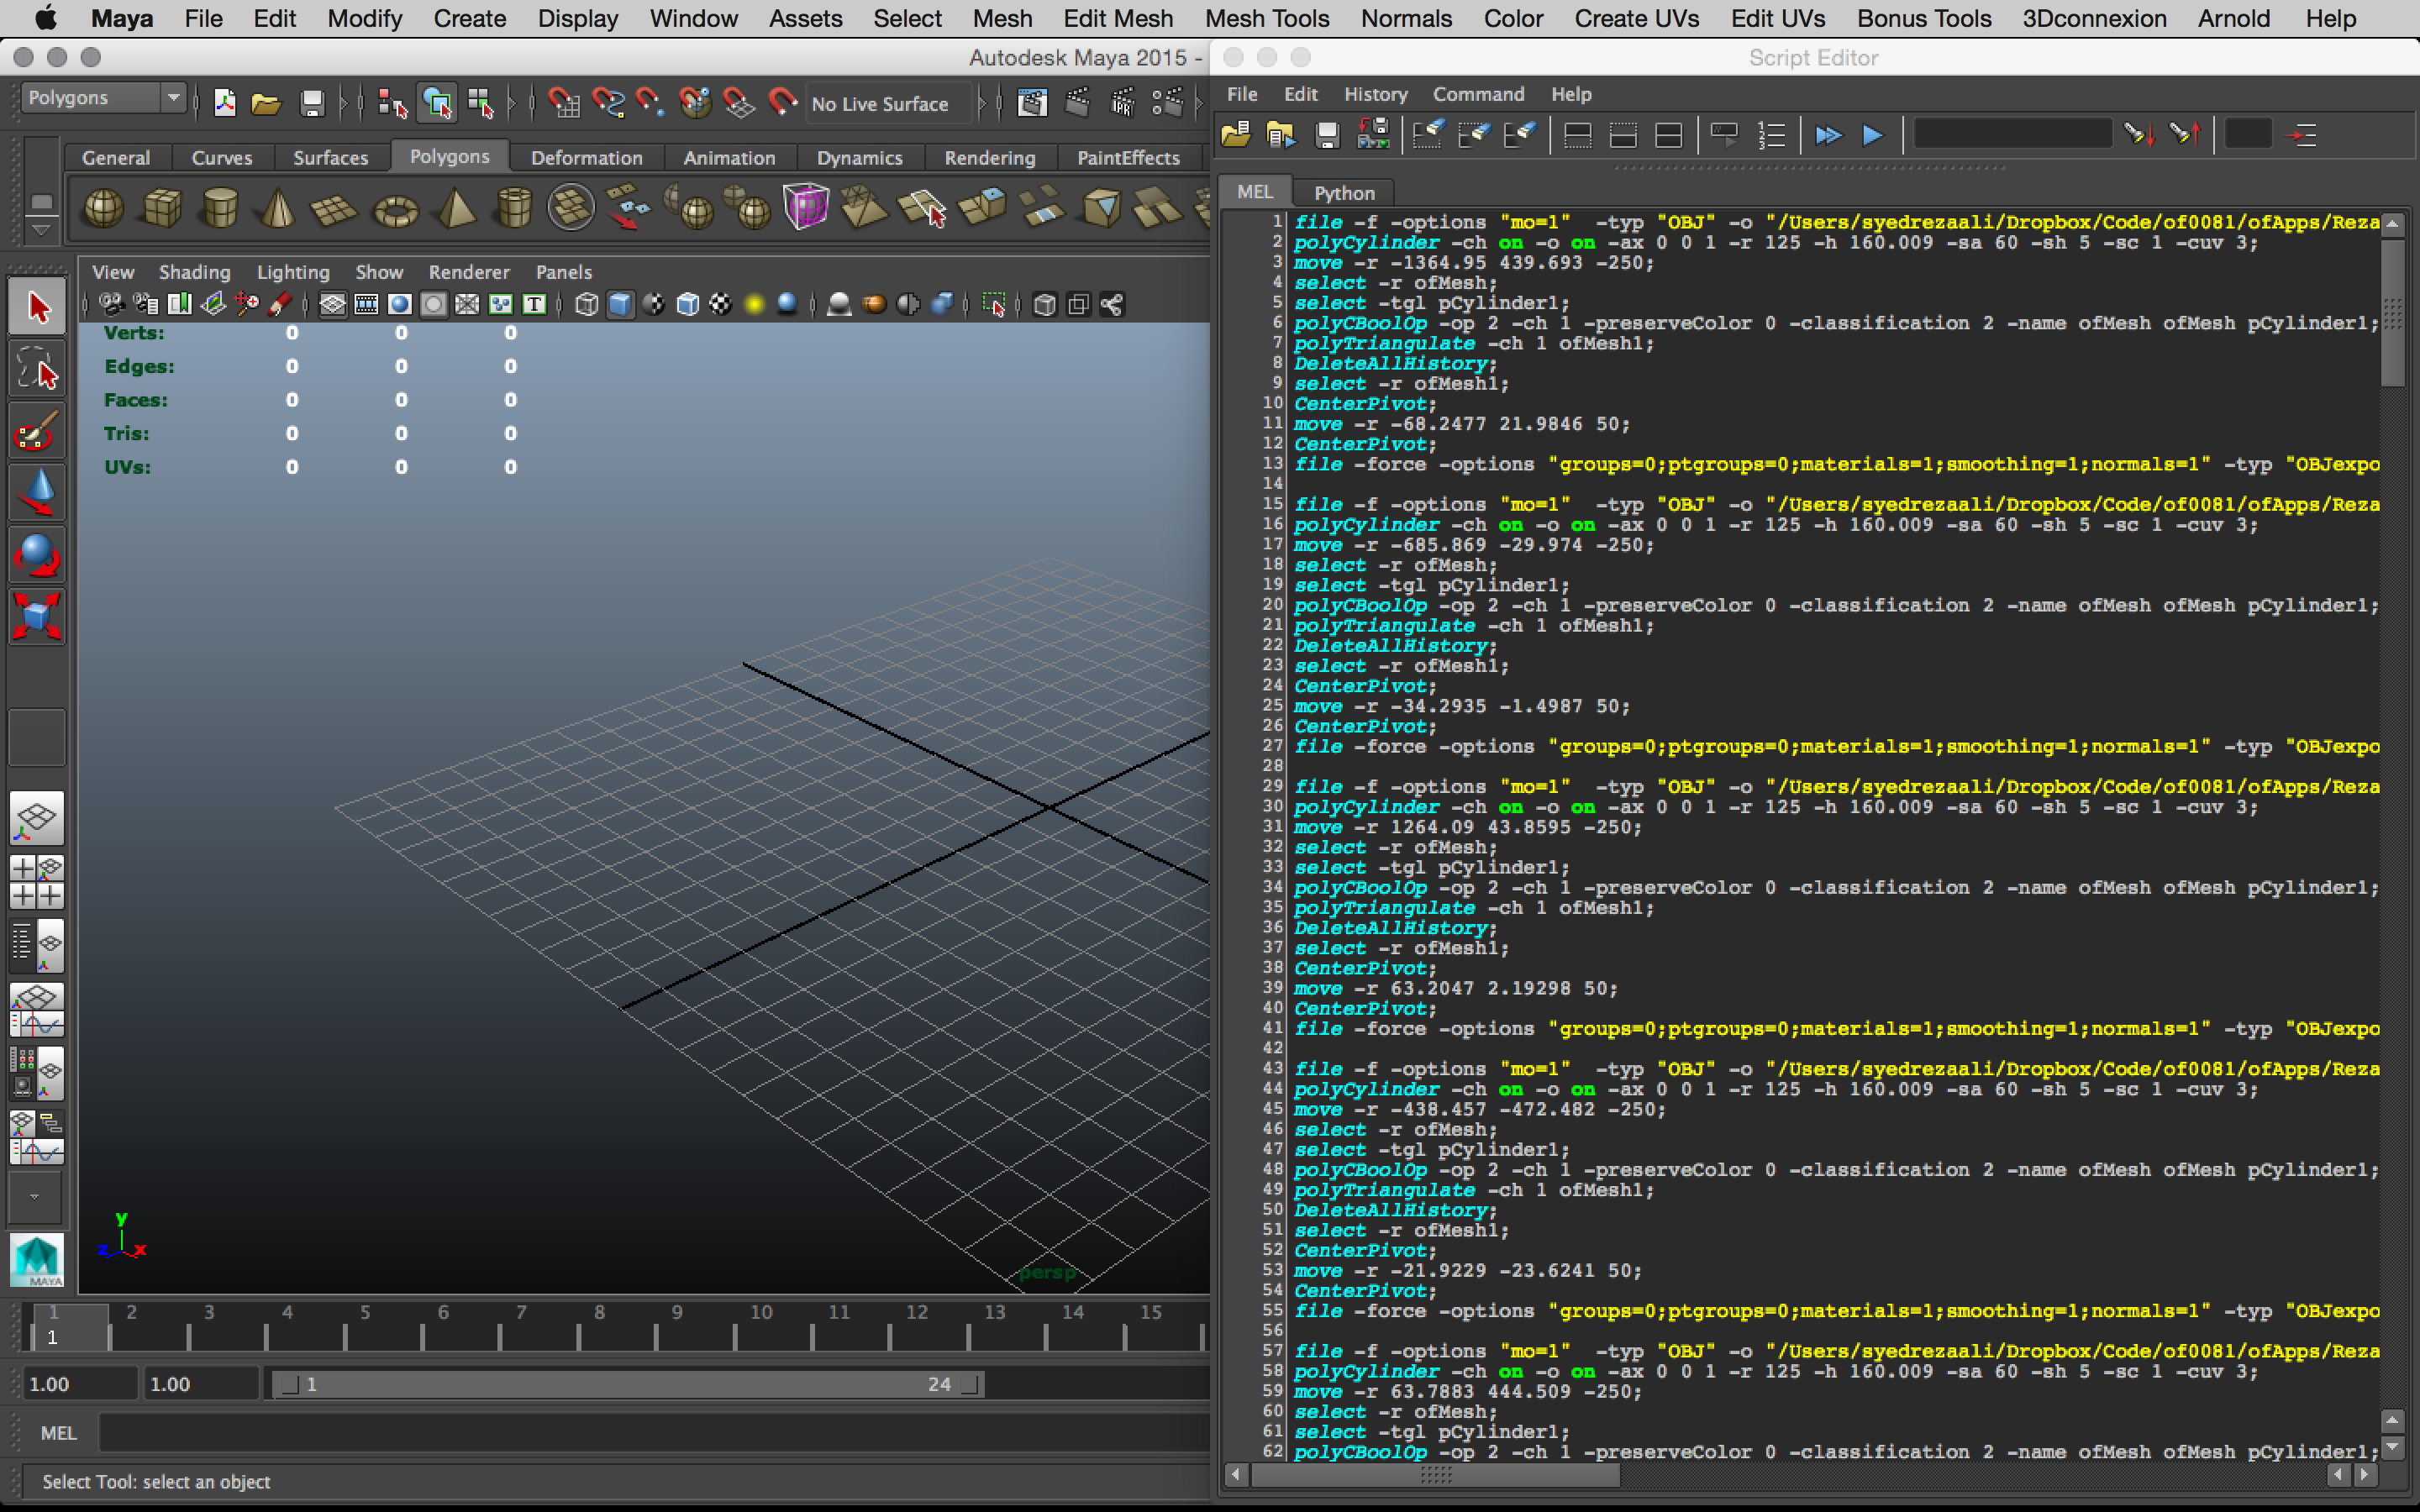Select the arrow Select Tool
The height and width of the screenshot is (1512, 2420).
(37, 307)
